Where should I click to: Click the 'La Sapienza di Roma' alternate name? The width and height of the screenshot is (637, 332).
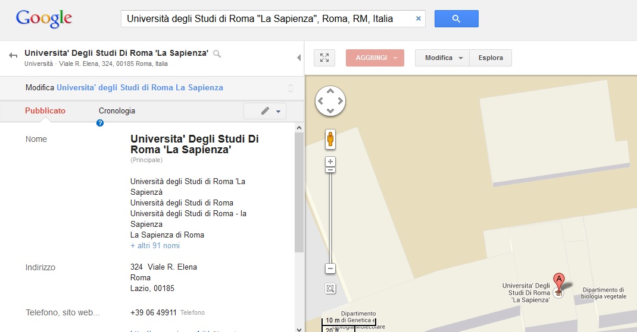tap(167, 235)
